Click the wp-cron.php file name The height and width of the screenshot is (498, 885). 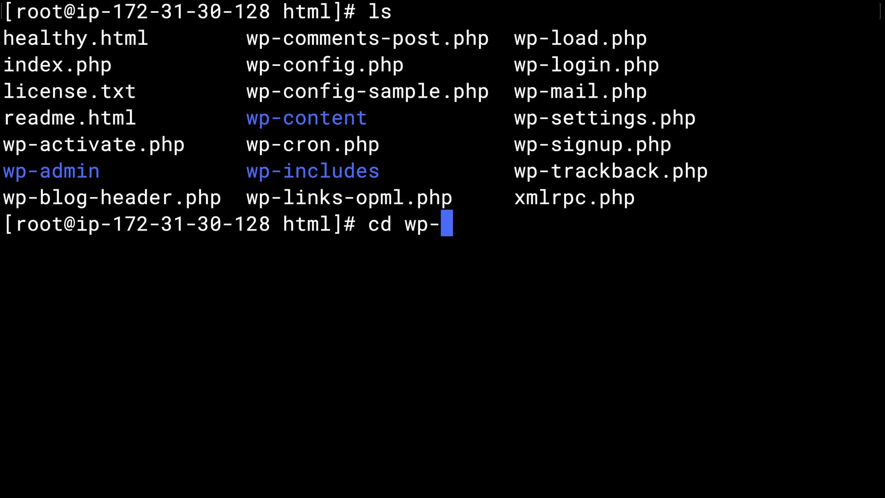(313, 145)
